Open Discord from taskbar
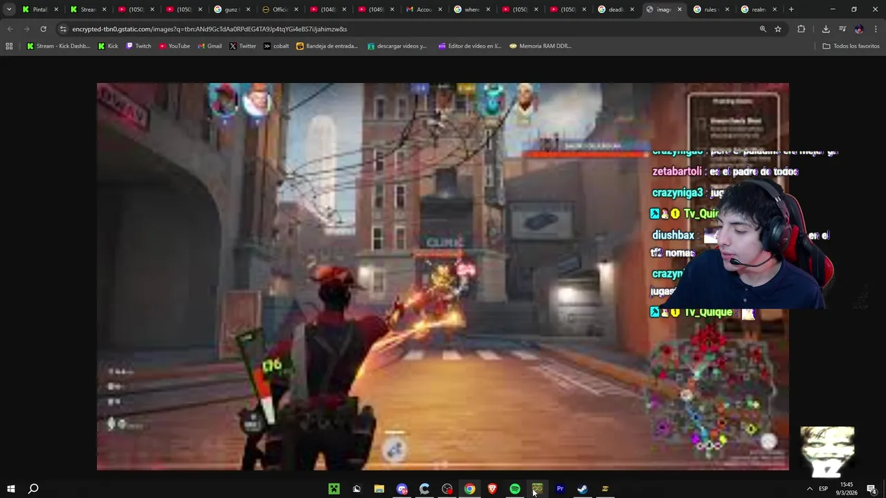 [401, 489]
